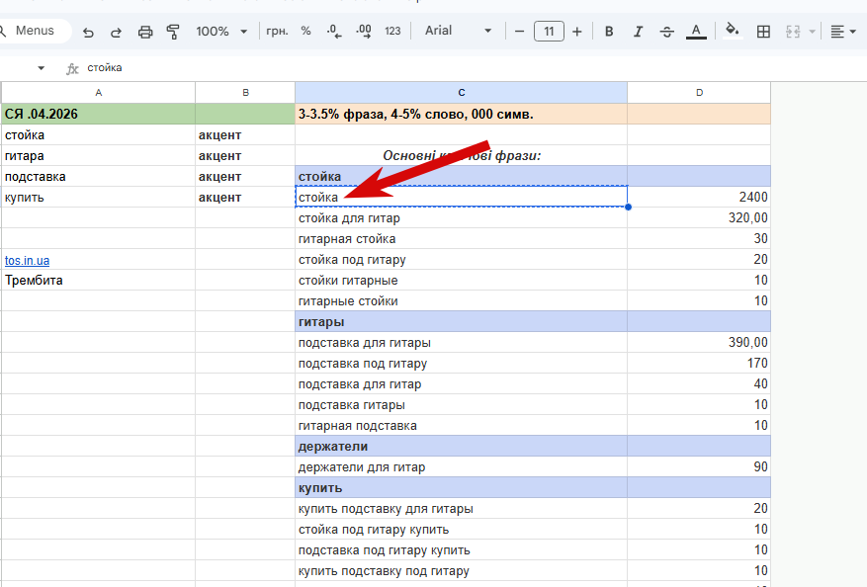Toggle strikethrough formatting
Screen dimensions: 867x587
pos(667,32)
